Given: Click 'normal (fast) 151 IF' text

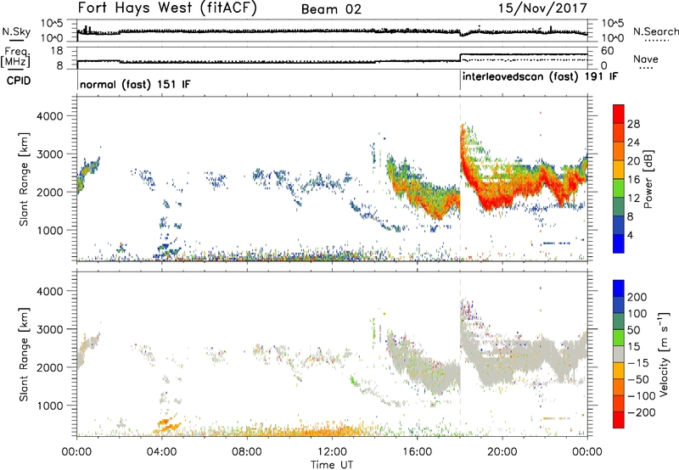Looking at the screenshot, I should [135, 84].
